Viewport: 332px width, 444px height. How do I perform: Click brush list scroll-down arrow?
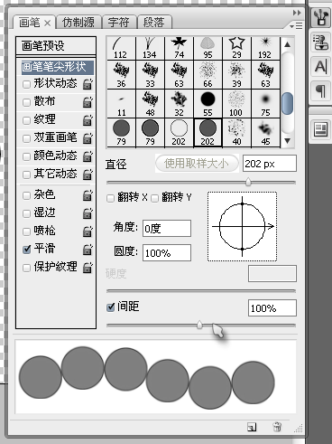287,141
